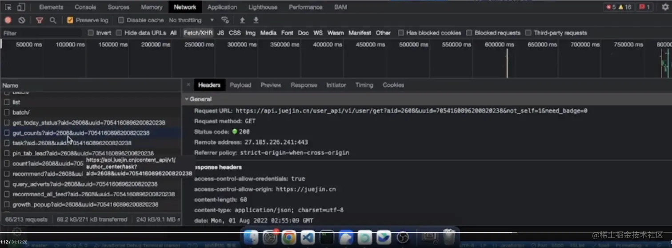
Task: Export HAR file with download arrow
Action: point(256,20)
